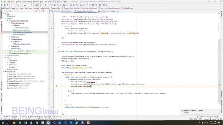Expand the ClientUser package
Image resolution: width=223 pixels, height=125 pixels.
(x=10, y=37)
